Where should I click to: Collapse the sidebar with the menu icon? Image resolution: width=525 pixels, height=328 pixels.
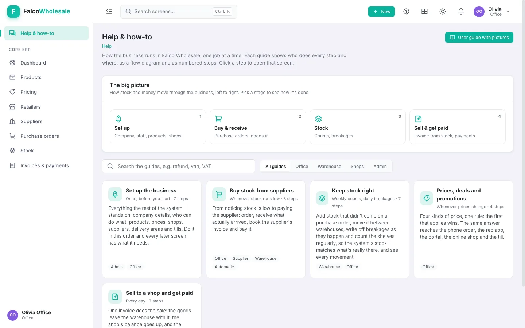(109, 11)
